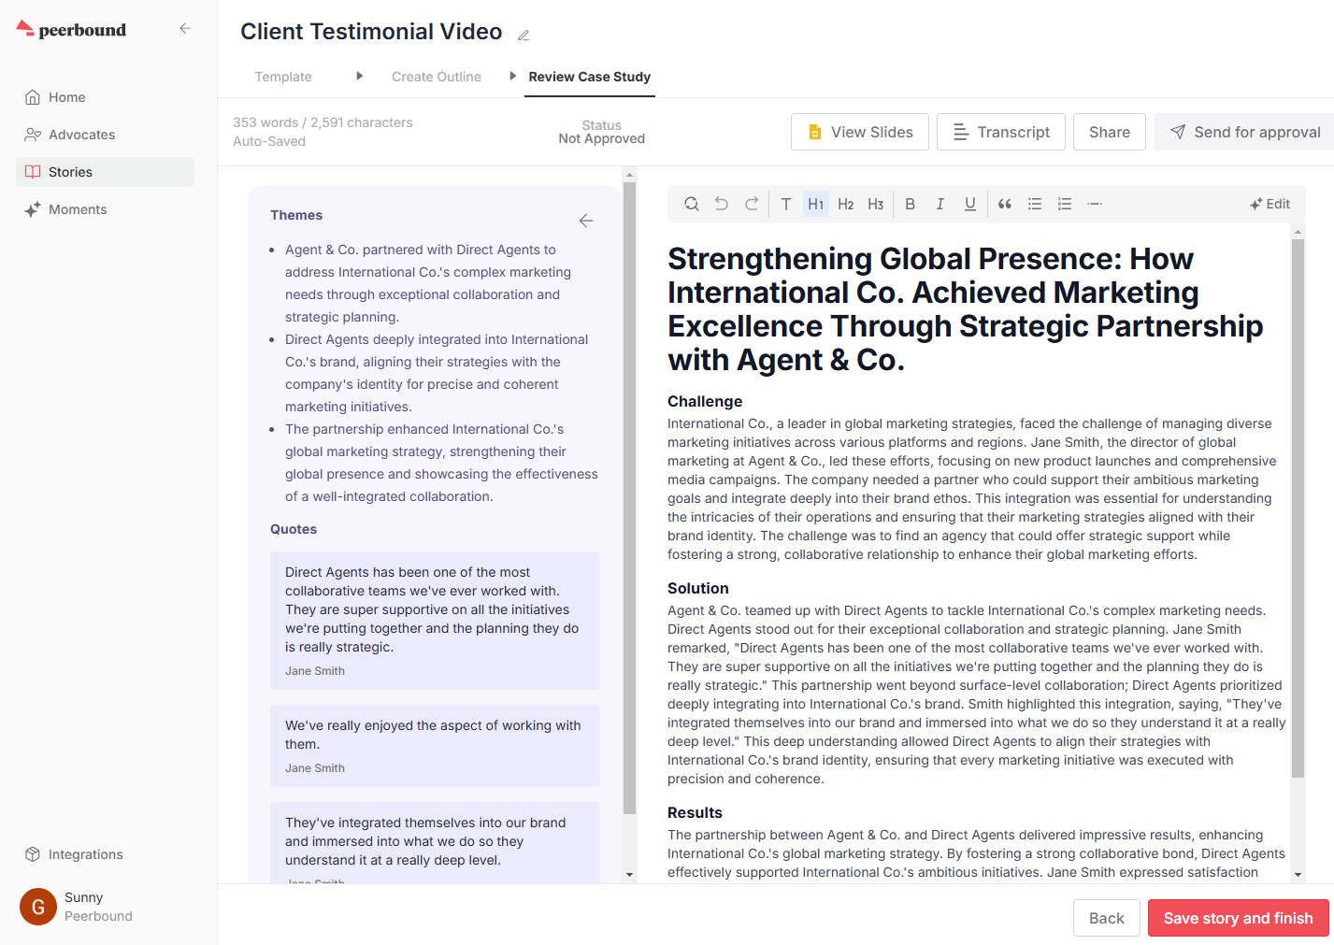
Task: Open find and replace in editor toolbar
Action: (x=691, y=204)
